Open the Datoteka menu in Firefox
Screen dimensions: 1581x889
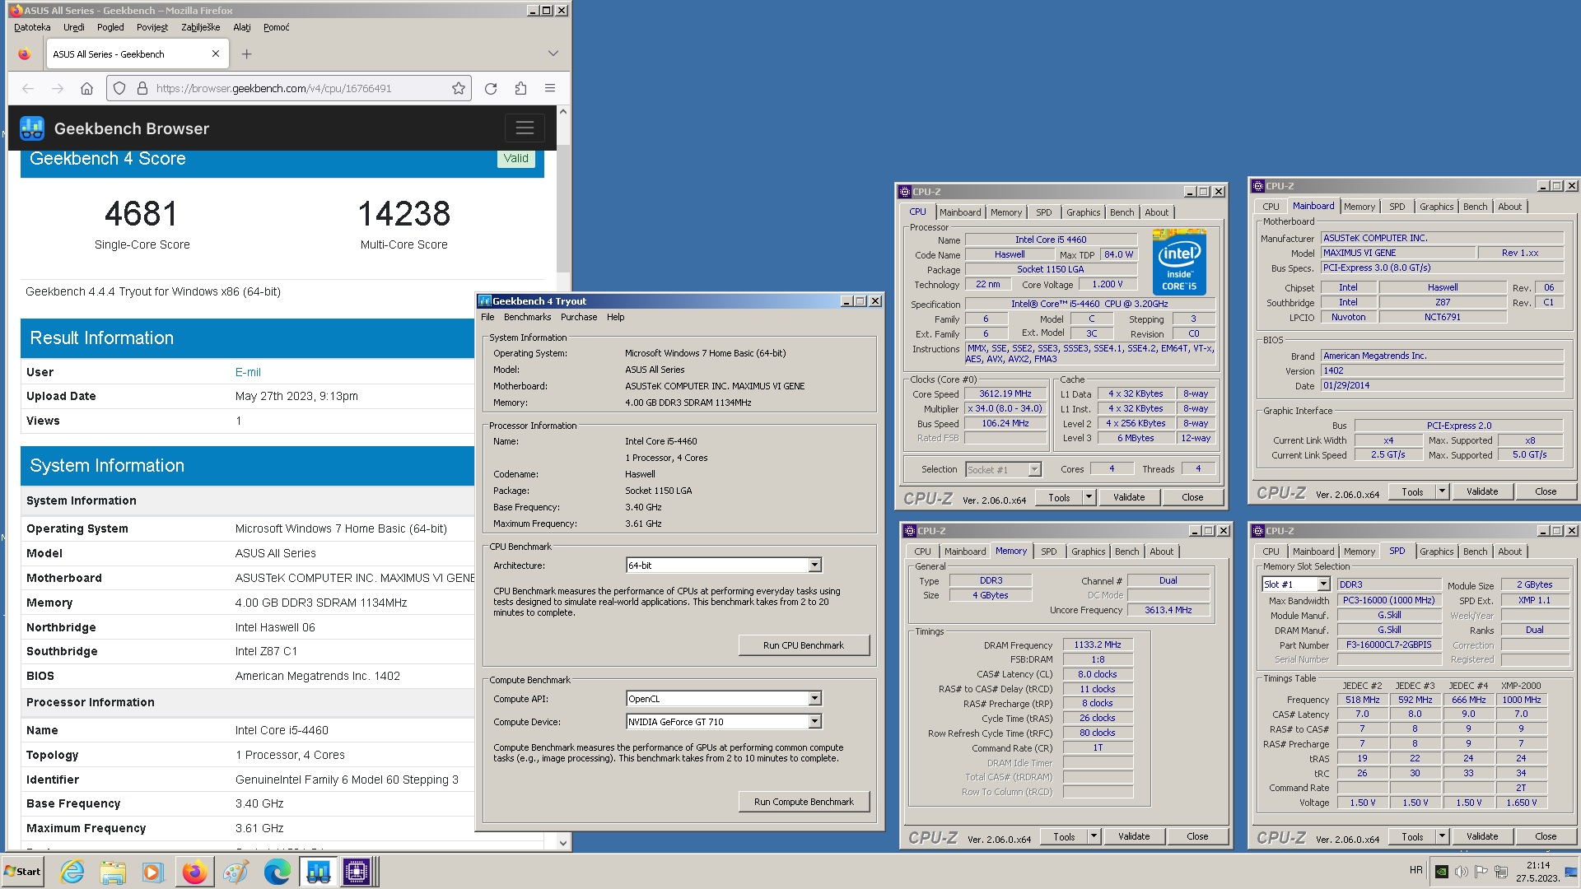tap(32, 27)
